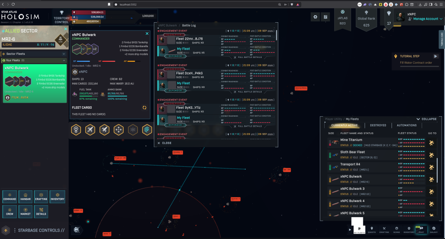Close the Allied Sector panel
The height and width of the screenshot is (239, 445).
coord(66,29)
